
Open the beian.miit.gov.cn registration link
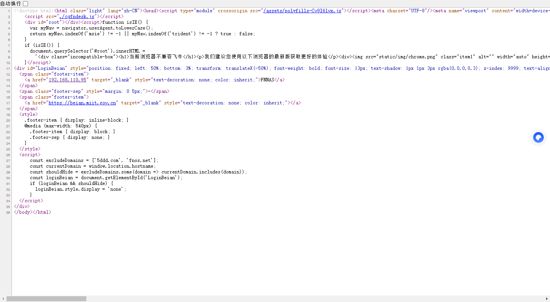[82, 103]
